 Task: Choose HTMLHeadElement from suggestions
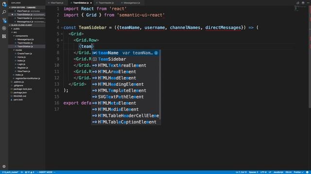pyautogui.click(x=125, y=78)
